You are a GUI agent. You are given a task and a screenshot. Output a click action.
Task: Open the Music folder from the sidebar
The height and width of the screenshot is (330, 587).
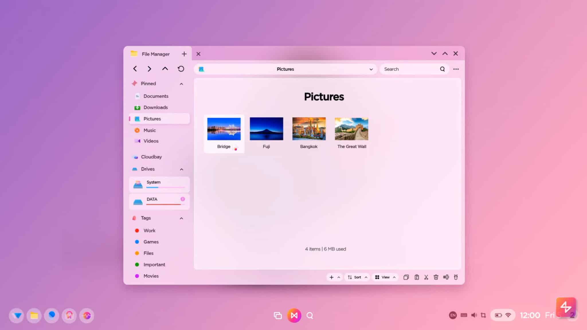(149, 130)
